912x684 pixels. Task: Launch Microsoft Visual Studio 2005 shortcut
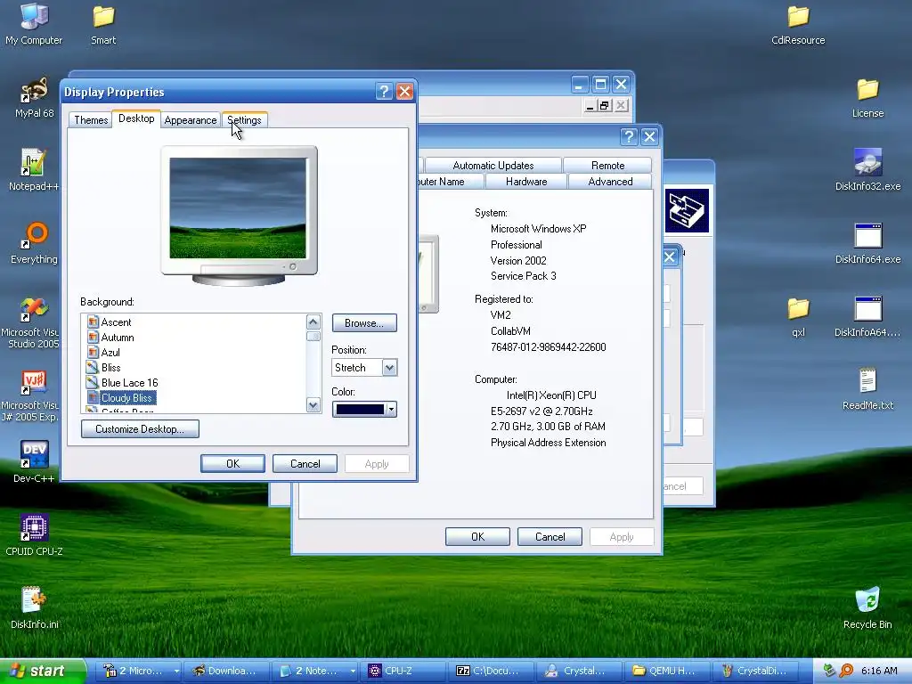pyautogui.click(x=33, y=322)
